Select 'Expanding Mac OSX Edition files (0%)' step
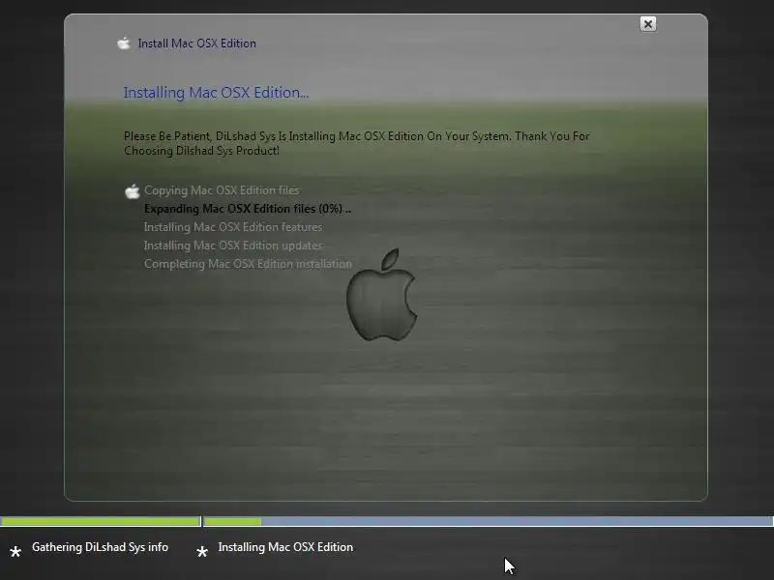The height and width of the screenshot is (580, 774). (x=248, y=209)
